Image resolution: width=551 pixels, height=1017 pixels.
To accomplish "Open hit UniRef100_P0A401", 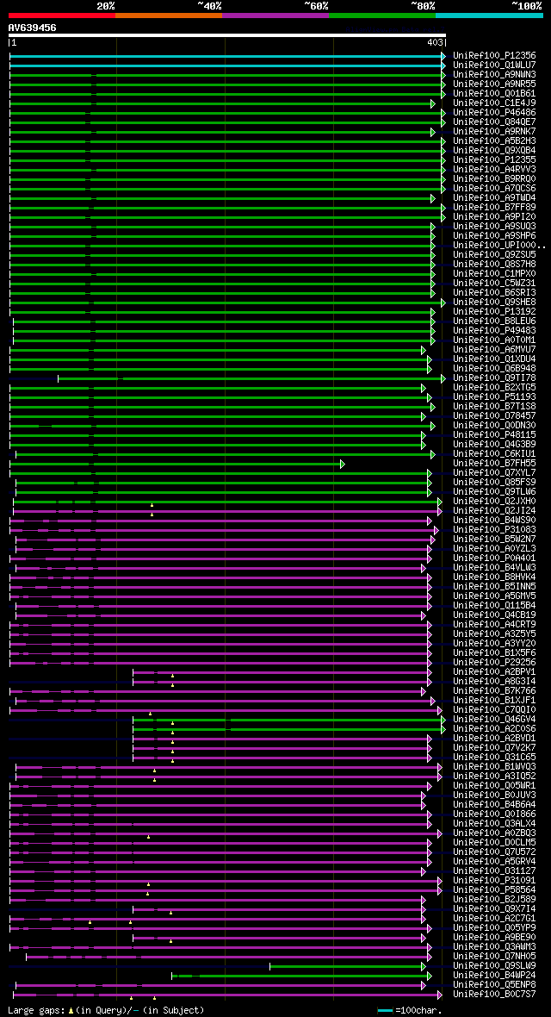I will click(494, 558).
